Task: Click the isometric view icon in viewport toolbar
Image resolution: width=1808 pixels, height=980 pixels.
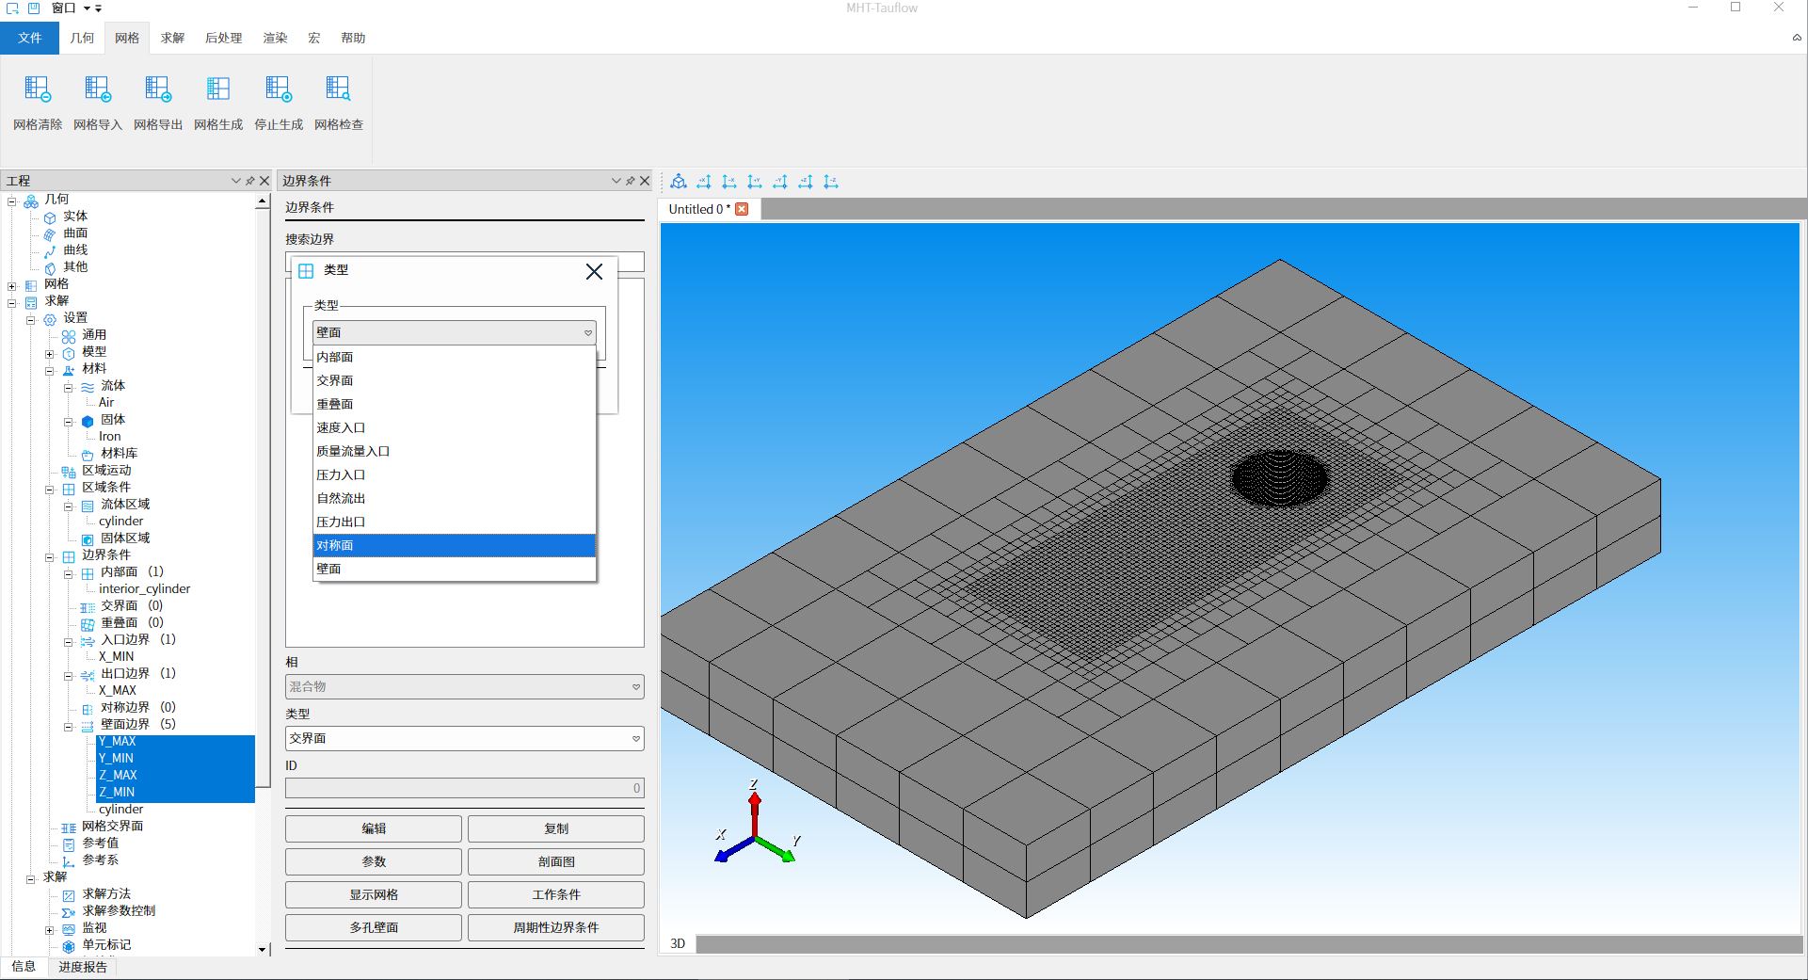Action: 679,182
